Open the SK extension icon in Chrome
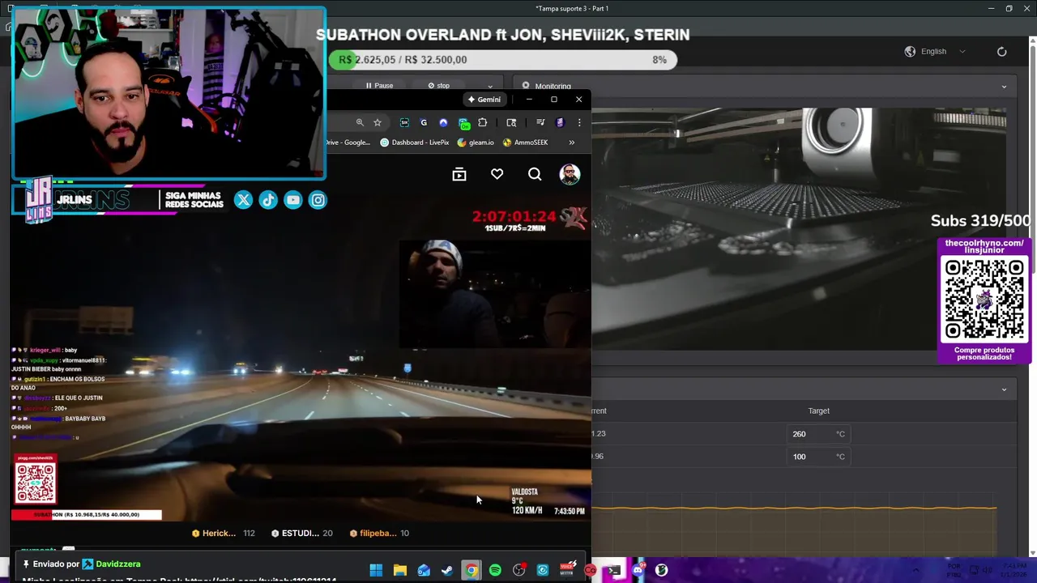This screenshot has width=1037, height=583. click(404, 122)
